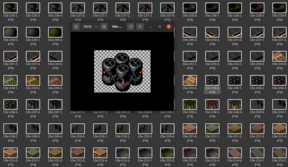Image resolution: width=288 pixels, height=167 pixels.
Task: Select the tile-239-2.png green sphere thumbnail
Action: 55,32
